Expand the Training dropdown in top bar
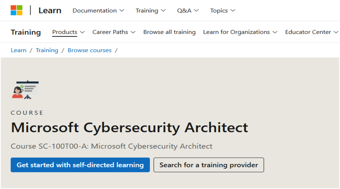Viewport: 340px width, 189px height. point(150,10)
